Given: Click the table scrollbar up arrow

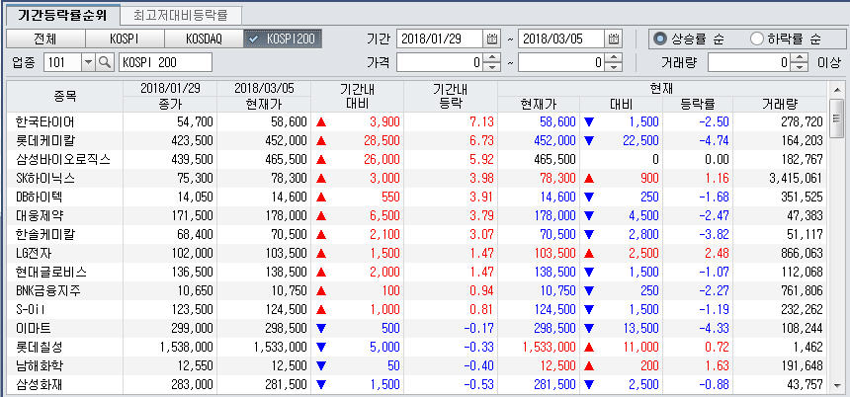Looking at the screenshot, I should coord(836,89).
